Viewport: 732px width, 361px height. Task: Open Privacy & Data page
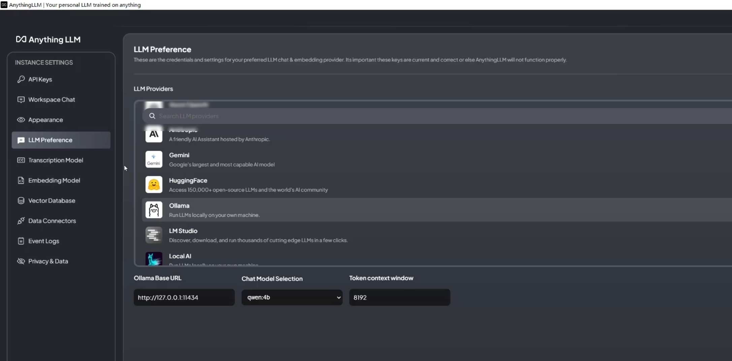pyautogui.click(x=61, y=261)
